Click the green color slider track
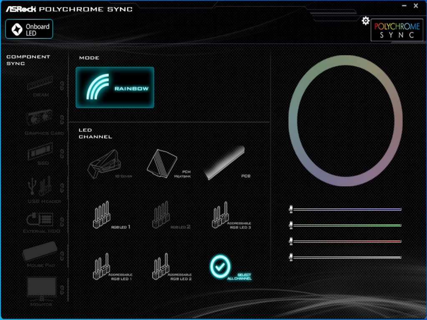 (345, 225)
